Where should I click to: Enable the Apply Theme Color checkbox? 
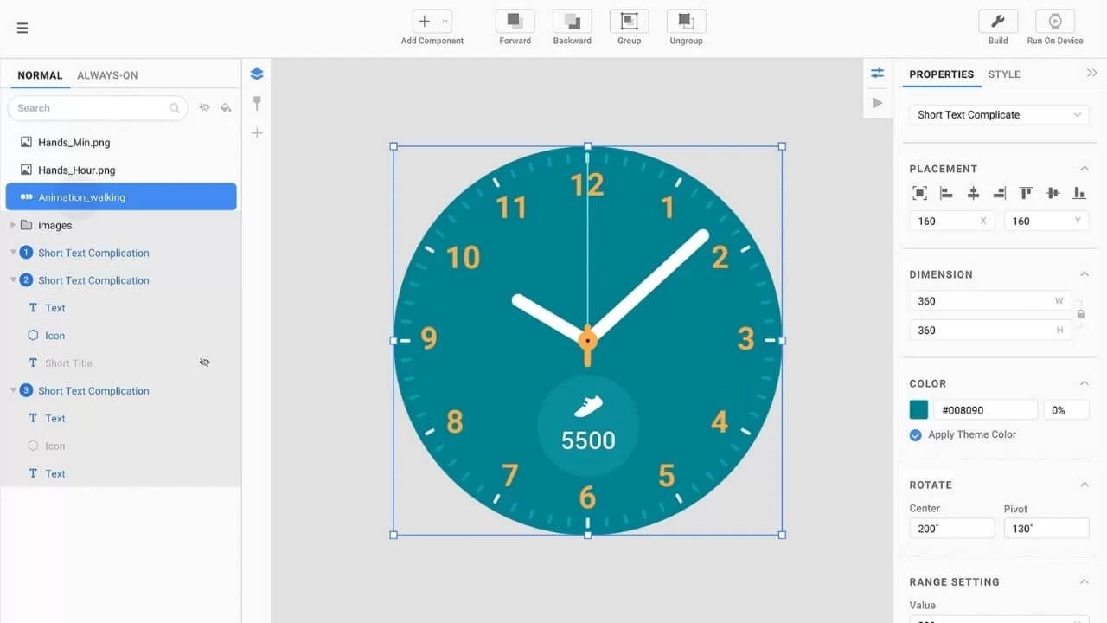coord(916,435)
